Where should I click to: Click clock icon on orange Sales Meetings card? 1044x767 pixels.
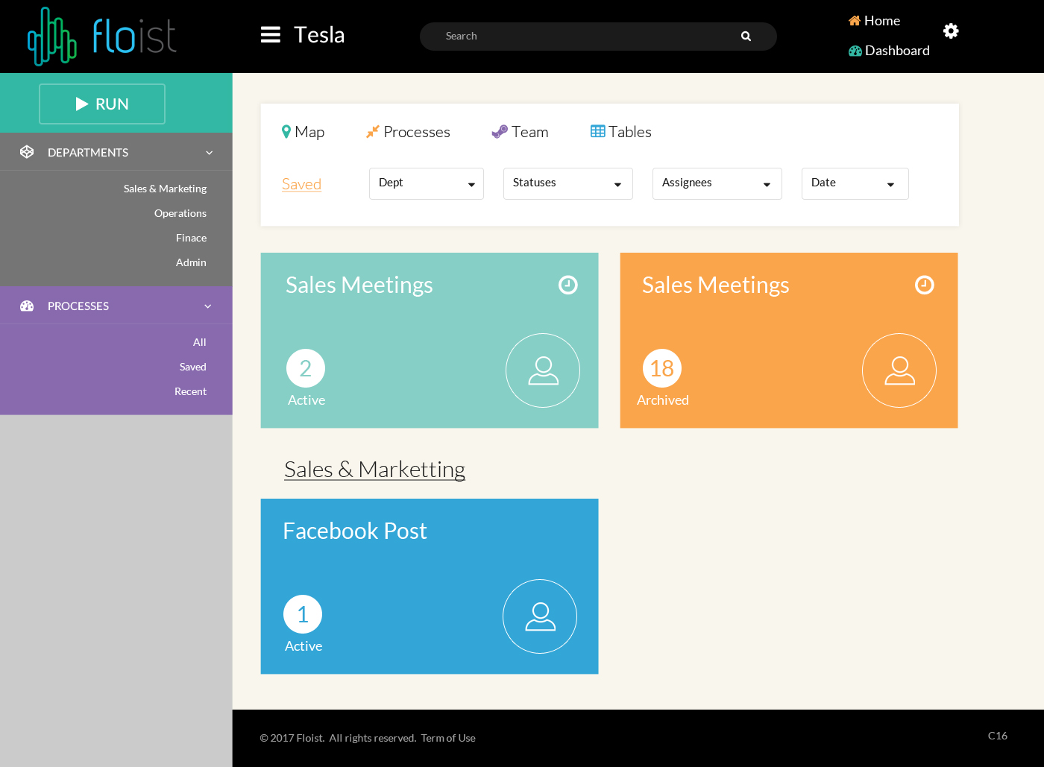(925, 285)
